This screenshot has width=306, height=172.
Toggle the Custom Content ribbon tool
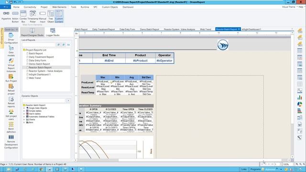tap(59, 16)
